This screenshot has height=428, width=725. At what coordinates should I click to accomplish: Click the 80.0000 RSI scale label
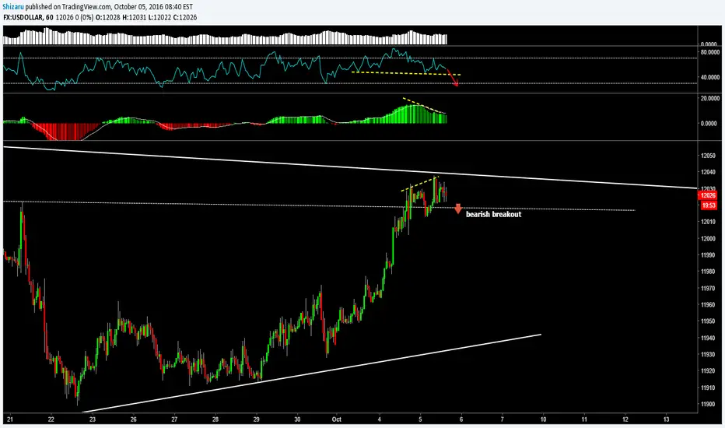pyautogui.click(x=709, y=52)
